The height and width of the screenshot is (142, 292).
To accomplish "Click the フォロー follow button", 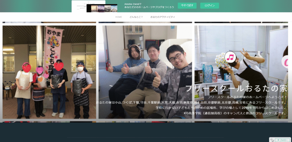I will (x=282, y=140).
